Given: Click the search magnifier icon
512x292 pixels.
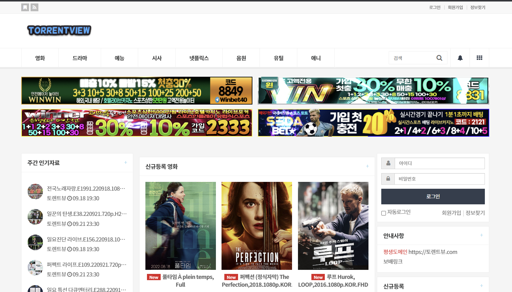Looking at the screenshot, I should pyautogui.click(x=439, y=58).
